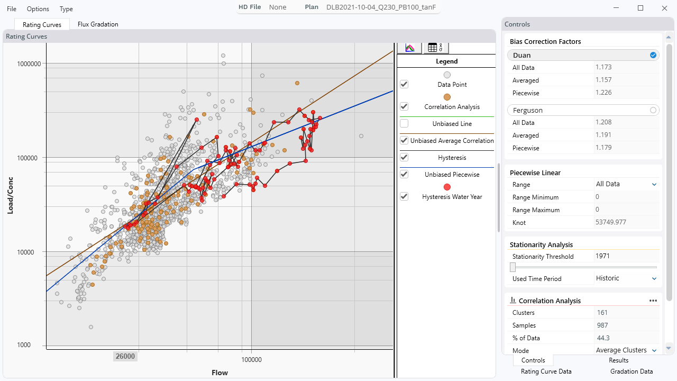Open the Piecewise Linear Range dropdown
The image size is (677, 381).
(654, 185)
